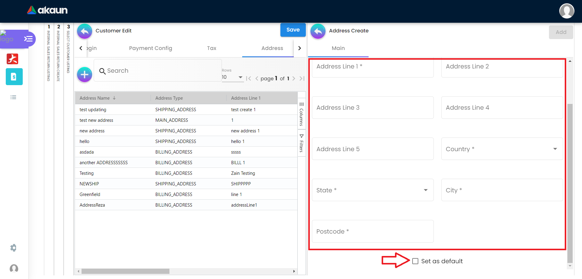Image resolution: width=582 pixels, height=279 pixels.
Task: Click the horizontal scrollbar under address table
Action: click(x=125, y=271)
